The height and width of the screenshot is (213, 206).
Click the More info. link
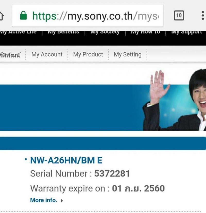(44, 200)
